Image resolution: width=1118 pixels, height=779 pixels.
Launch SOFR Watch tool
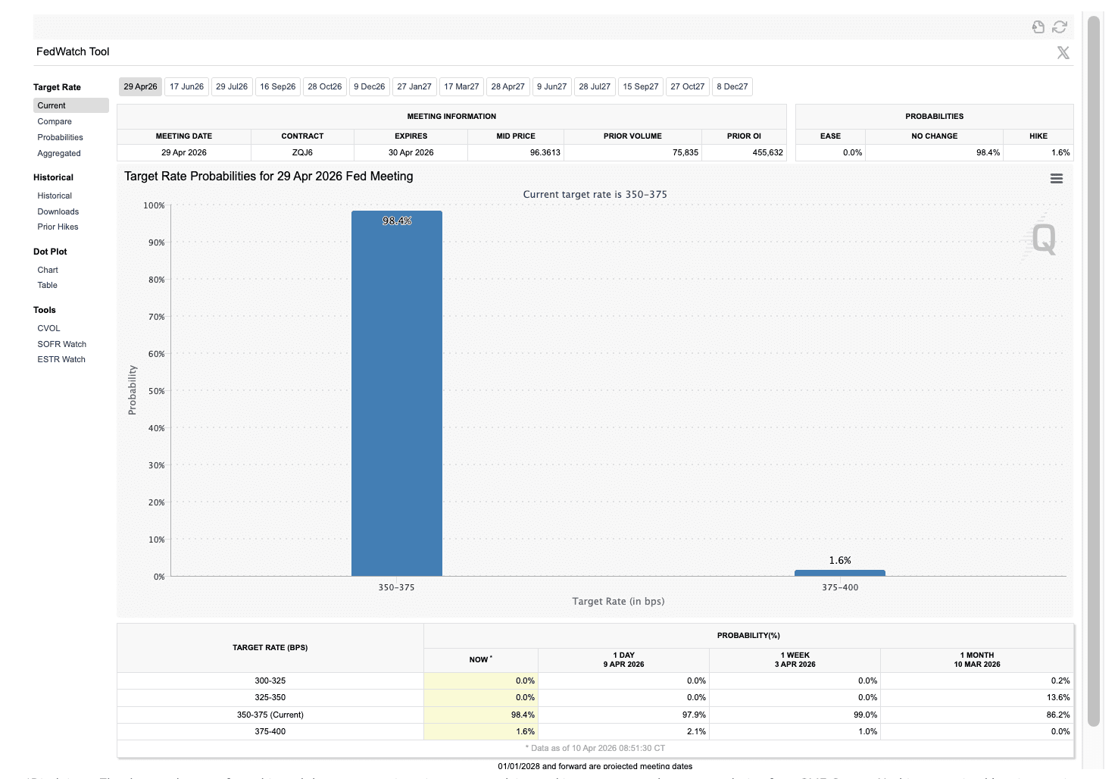pyautogui.click(x=61, y=344)
